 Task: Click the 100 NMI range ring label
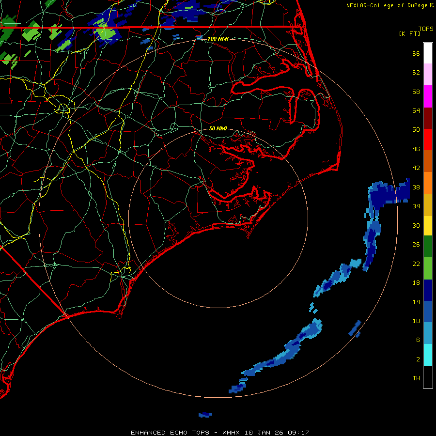(x=218, y=39)
